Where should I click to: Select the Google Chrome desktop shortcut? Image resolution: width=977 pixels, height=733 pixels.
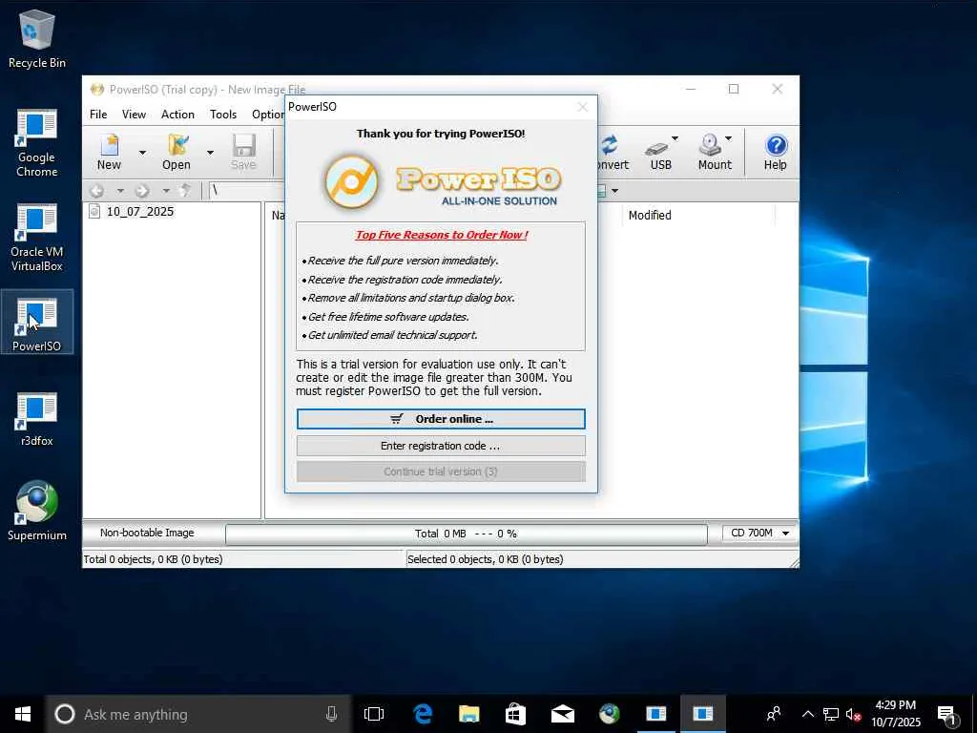(37, 143)
